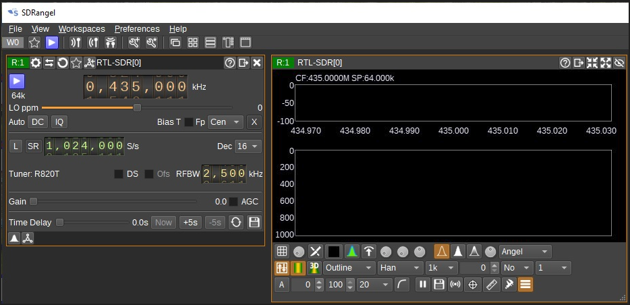Toggle IQ imbalance correction button
630x305 pixels.
coord(59,122)
